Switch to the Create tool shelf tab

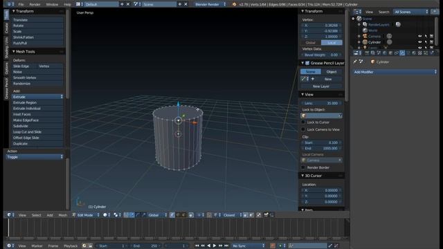pos(6,28)
